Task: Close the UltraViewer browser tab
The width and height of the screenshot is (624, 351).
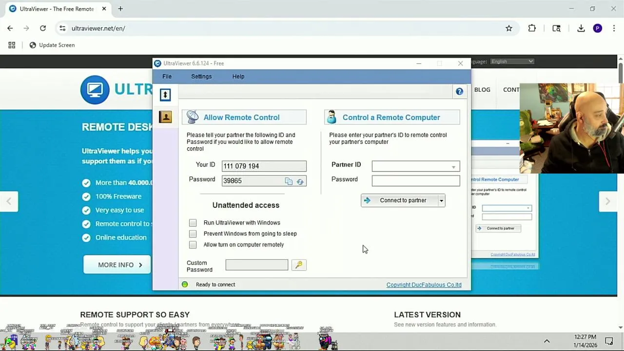Action: (x=104, y=9)
